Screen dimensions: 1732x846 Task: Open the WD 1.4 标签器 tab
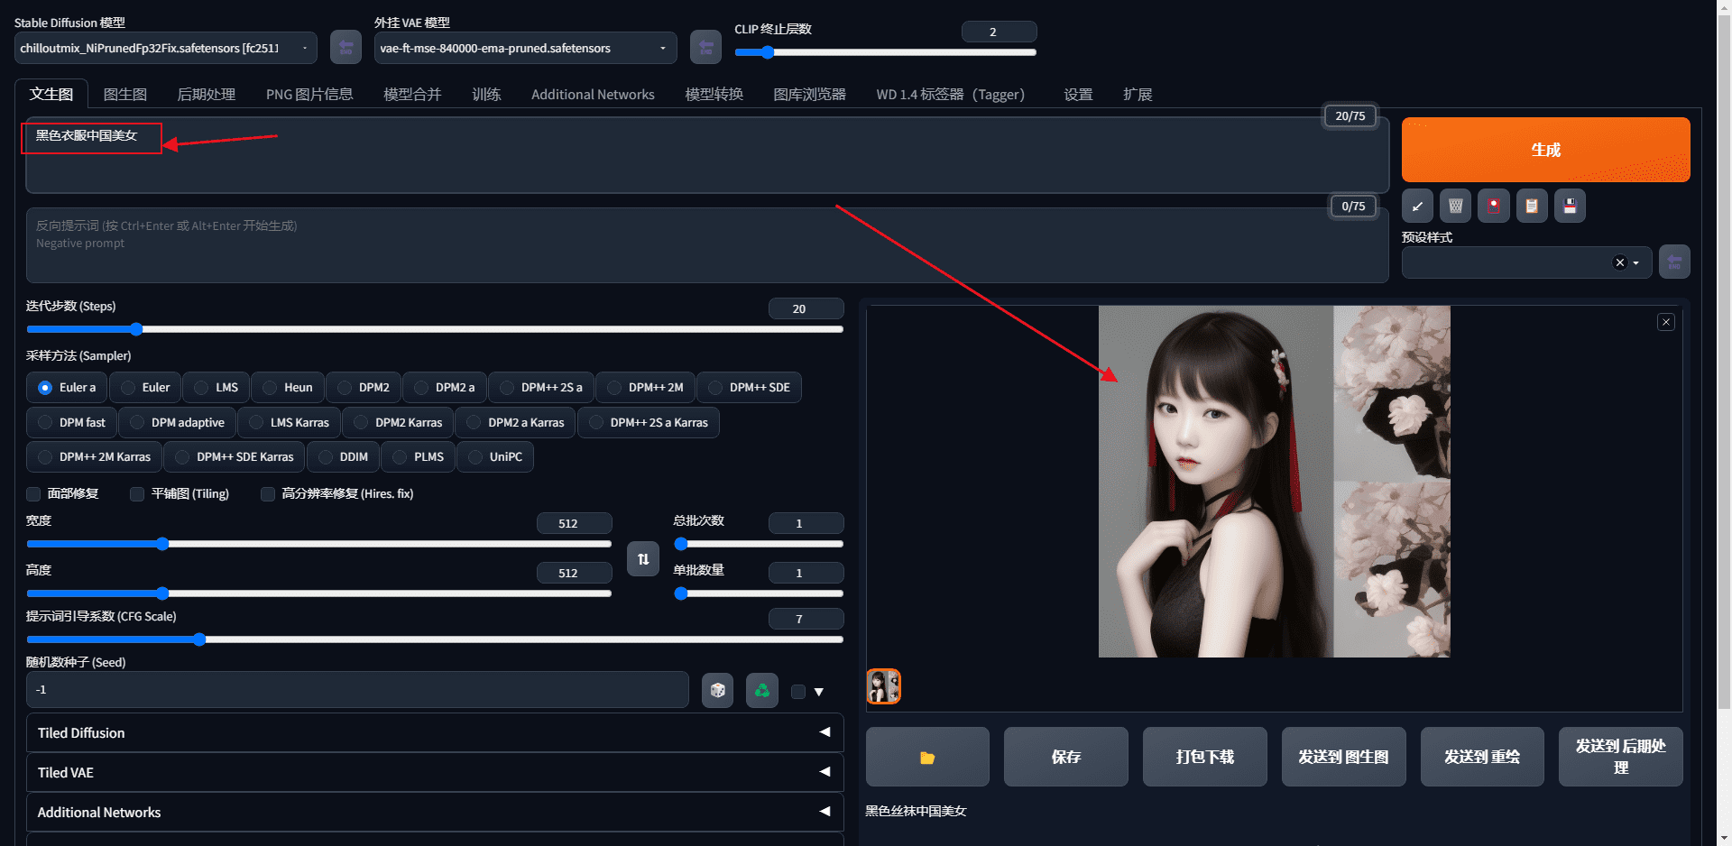pyautogui.click(x=949, y=94)
